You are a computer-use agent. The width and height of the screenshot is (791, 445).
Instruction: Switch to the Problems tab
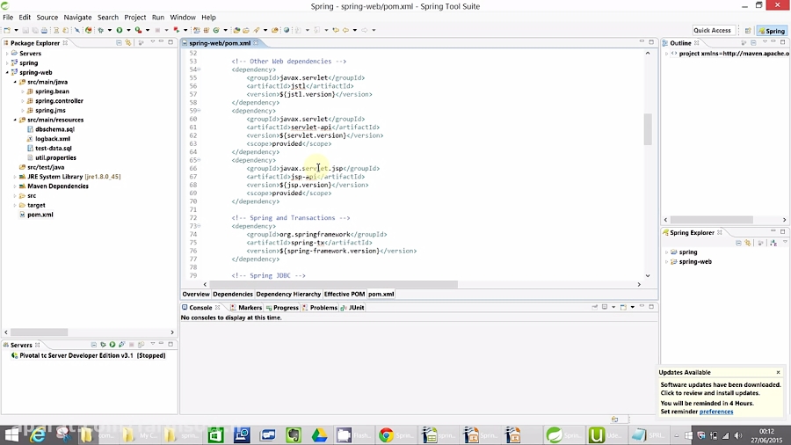(x=320, y=307)
